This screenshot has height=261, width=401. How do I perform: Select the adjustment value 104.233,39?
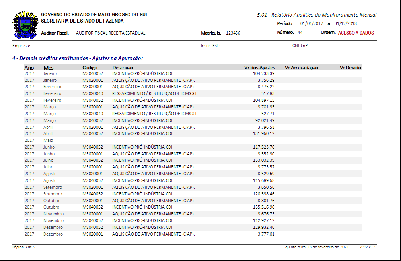[263, 73]
